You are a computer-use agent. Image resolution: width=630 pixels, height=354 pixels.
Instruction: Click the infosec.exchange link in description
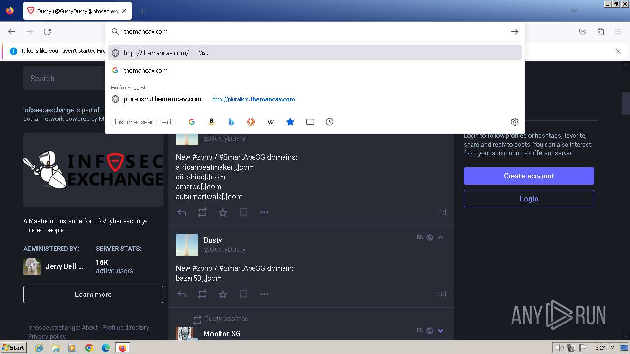pyautogui.click(x=48, y=110)
